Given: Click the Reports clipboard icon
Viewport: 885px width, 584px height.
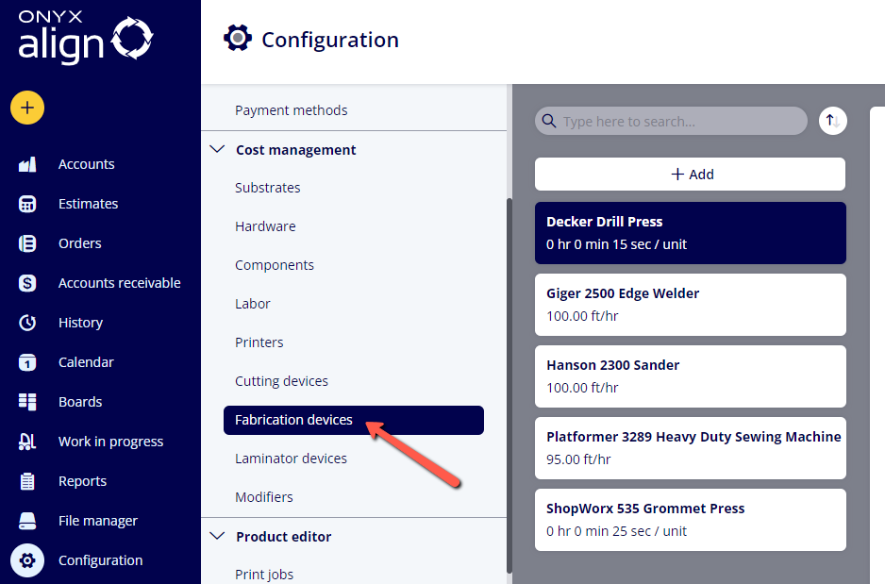Looking at the screenshot, I should pyautogui.click(x=27, y=481).
